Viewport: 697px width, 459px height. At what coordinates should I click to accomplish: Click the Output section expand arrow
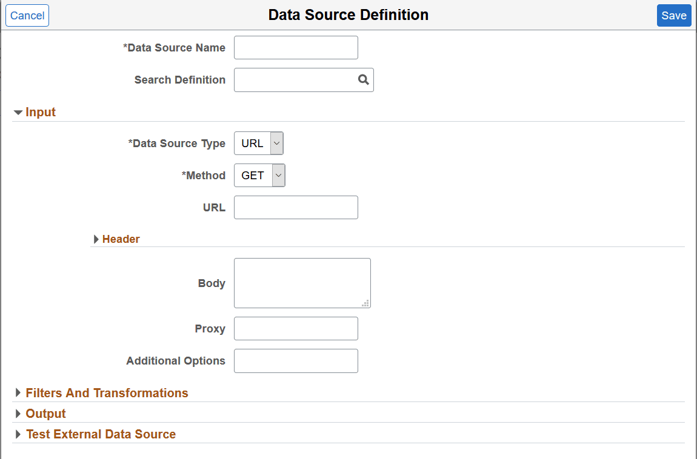(x=18, y=414)
